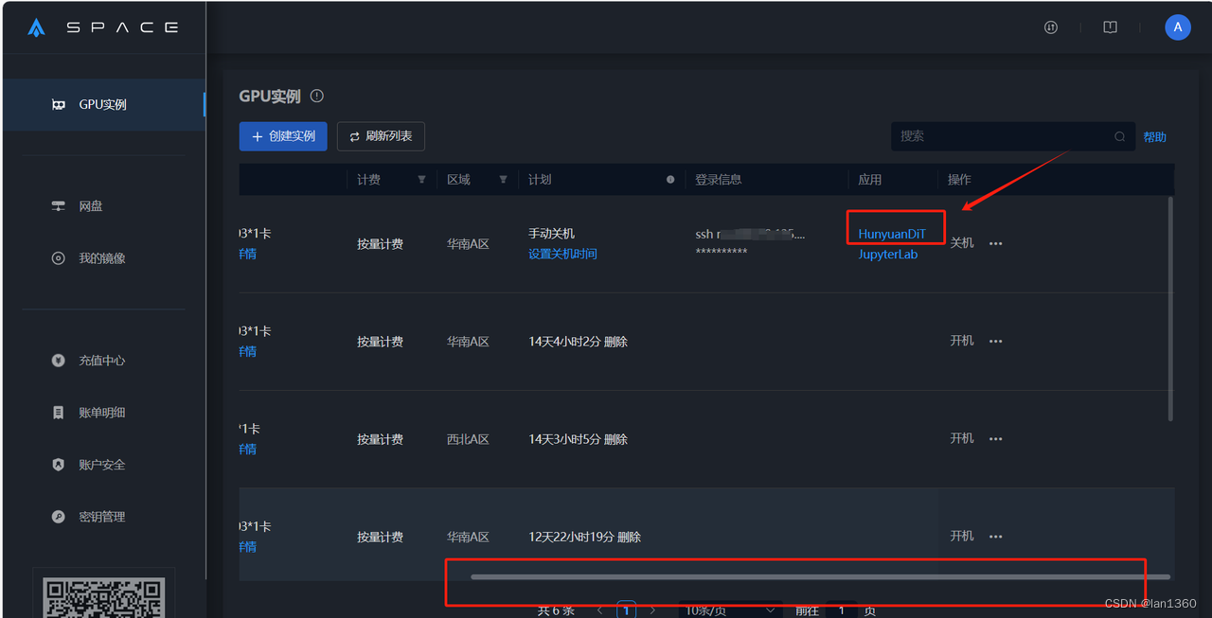
Task: Click the info icon beside GPU实例 title
Action: point(317,96)
